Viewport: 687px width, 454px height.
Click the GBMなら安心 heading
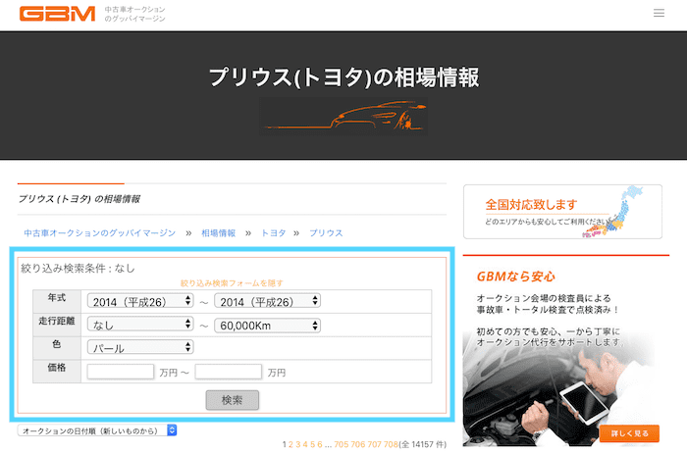(x=515, y=277)
